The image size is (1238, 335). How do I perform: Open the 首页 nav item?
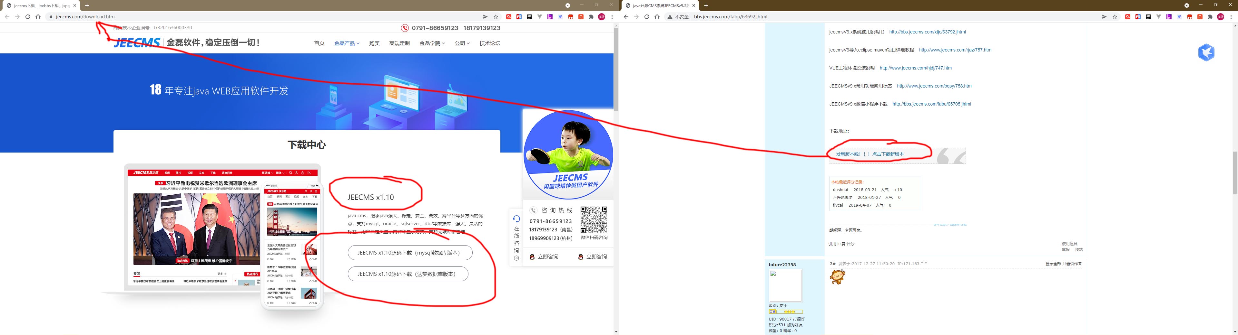point(319,43)
